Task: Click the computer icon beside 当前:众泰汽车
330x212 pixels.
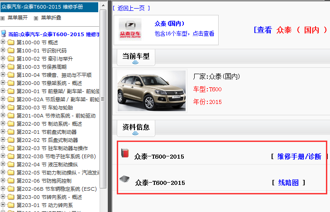Action: coord(3,33)
